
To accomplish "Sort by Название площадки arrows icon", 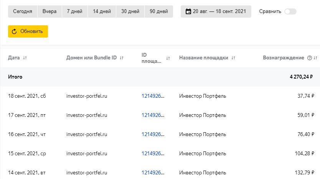I will pos(233,58).
